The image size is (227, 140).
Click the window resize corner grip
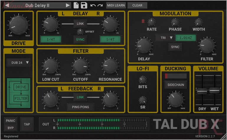pyautogui.click(x=224, y=137)
